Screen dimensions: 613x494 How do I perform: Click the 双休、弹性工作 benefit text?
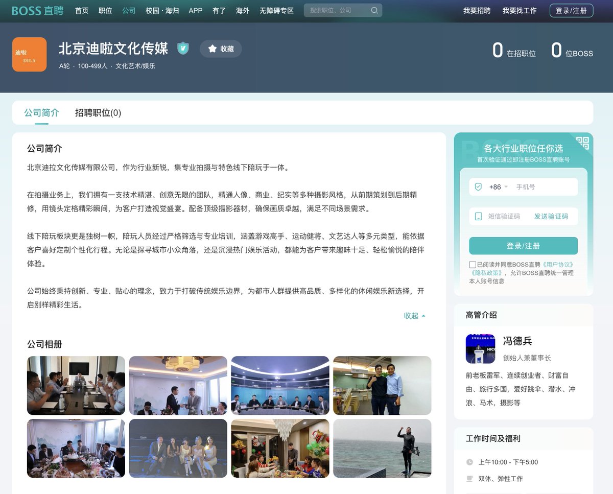(x=501, y=479)
